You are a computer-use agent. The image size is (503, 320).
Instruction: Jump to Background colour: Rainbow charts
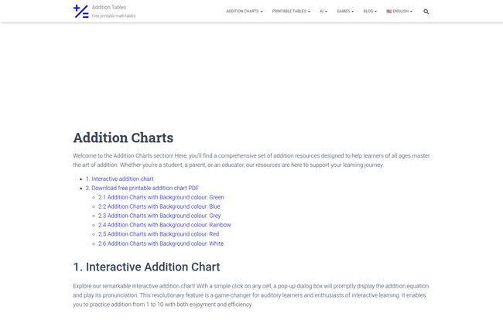[165, 225]
